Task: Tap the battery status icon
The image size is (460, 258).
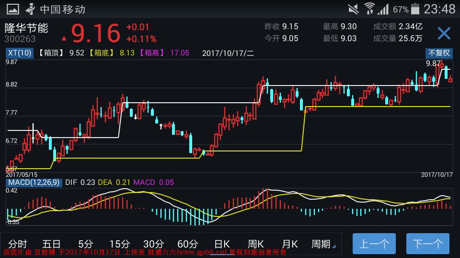Action: 415,9
